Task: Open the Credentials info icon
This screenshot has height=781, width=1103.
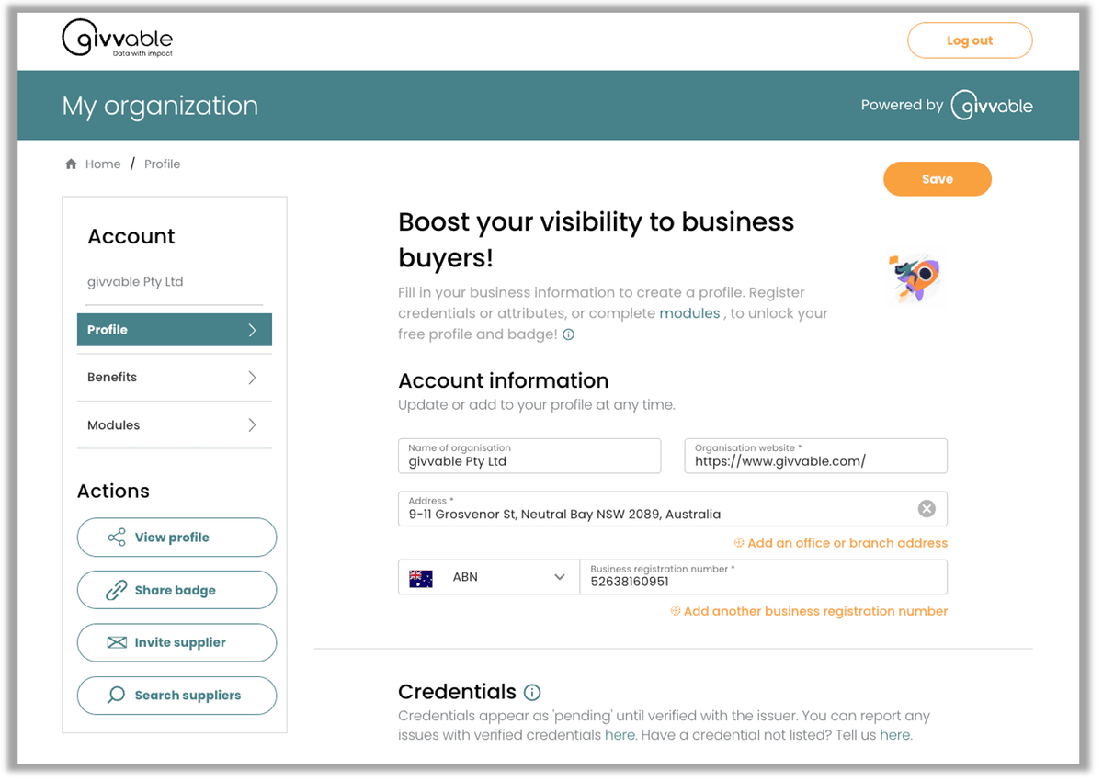Action: [x=532, y=692]
